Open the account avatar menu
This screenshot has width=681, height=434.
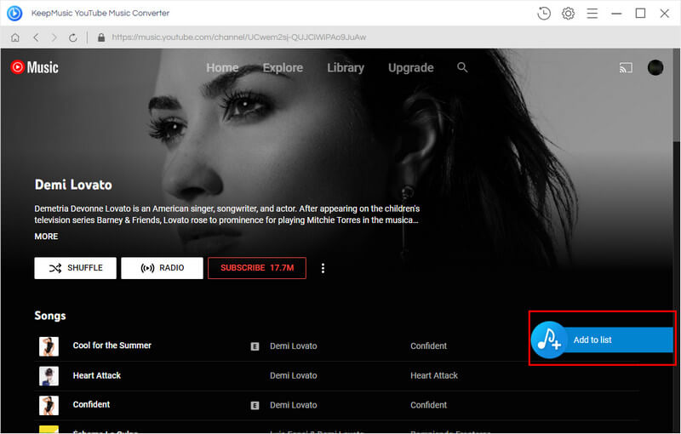tap(655, 67)
